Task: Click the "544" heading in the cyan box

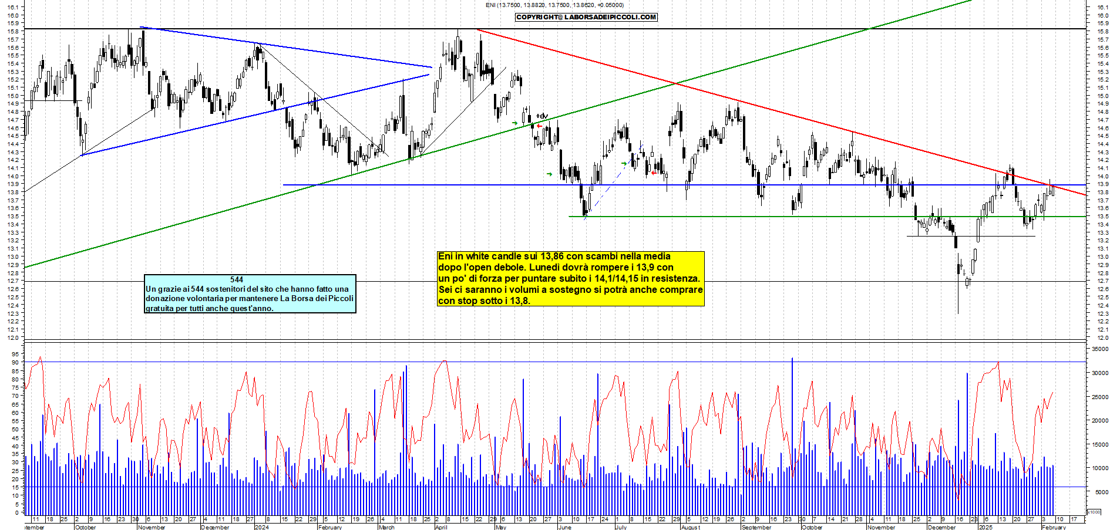Action: coord(237,279)
